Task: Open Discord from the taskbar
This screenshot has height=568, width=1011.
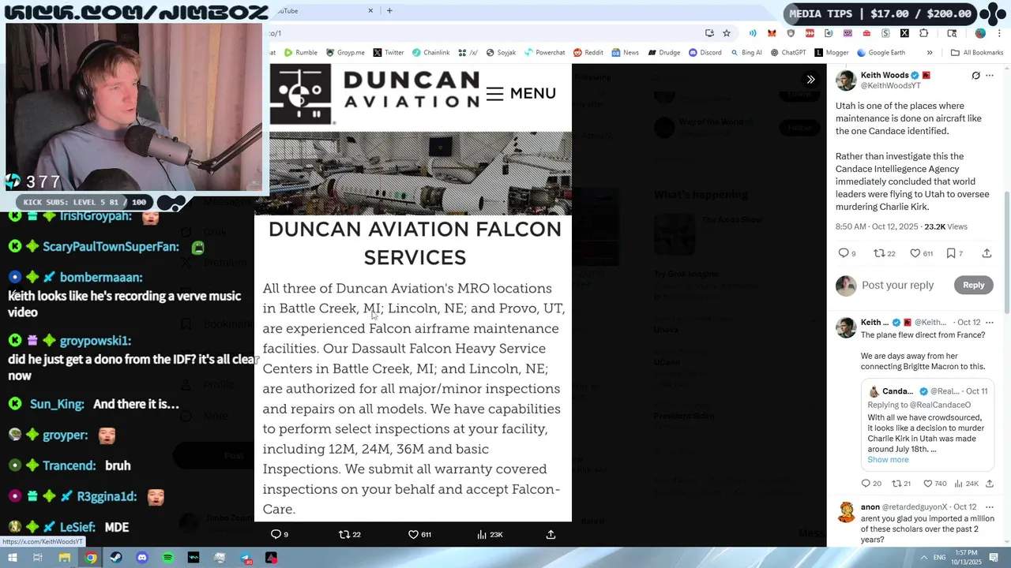Action: tap(142, 558)
